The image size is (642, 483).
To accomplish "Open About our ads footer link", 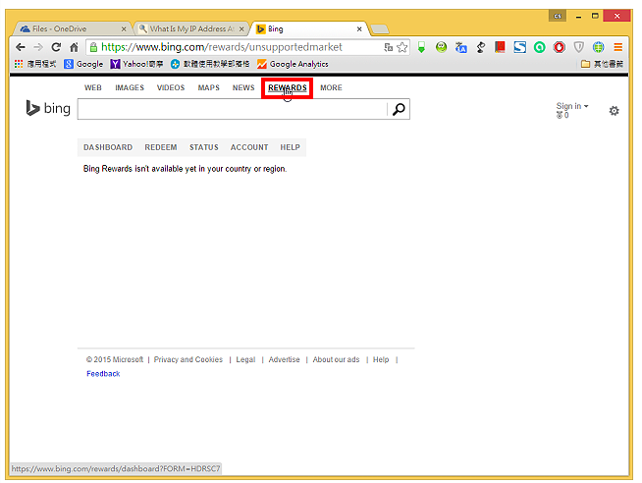I will [x=336, y=359].
